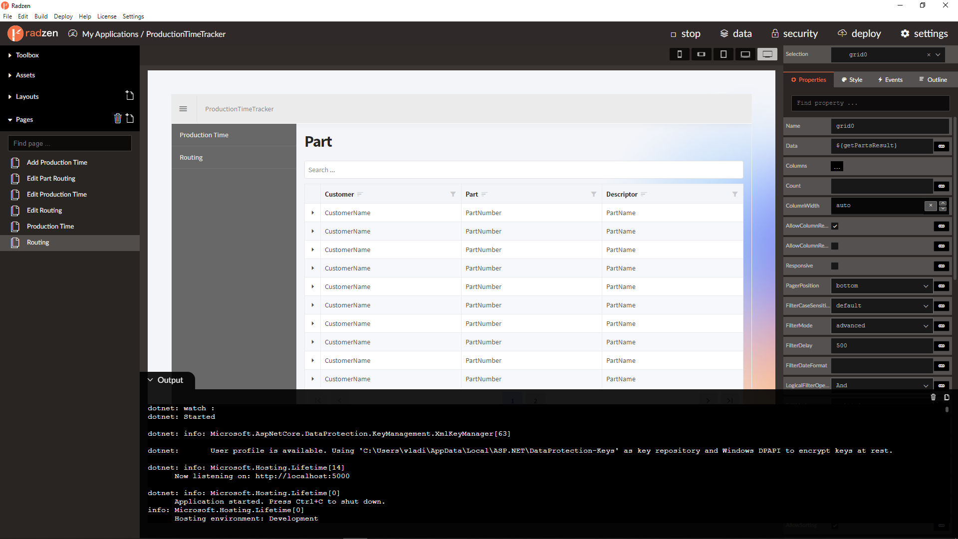Expand the Assets section
Screen dimensions: 958x539
pyautogui.click(x=21, y=75)
